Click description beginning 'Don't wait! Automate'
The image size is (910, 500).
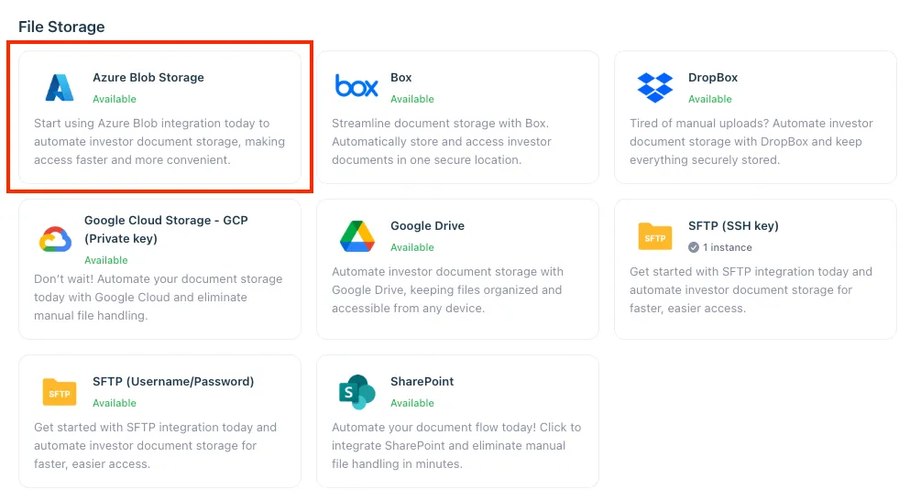158,297
